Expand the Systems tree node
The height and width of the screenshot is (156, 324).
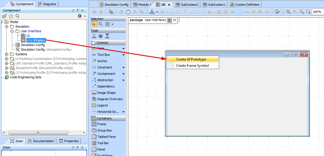[7, 54]
